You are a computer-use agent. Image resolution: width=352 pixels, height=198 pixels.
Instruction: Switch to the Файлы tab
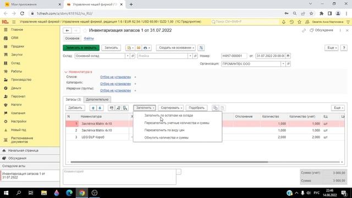[x=89, y=38]
